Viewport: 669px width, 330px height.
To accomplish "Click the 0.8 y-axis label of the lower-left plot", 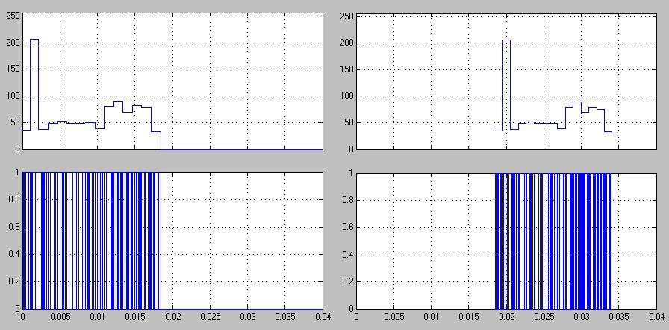I will 14,200.
